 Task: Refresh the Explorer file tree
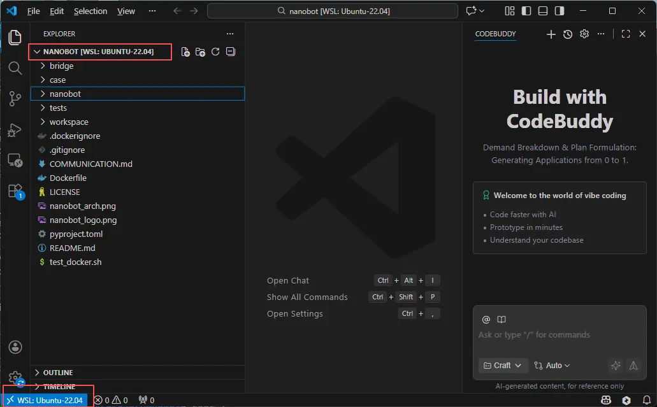(215, 52)
